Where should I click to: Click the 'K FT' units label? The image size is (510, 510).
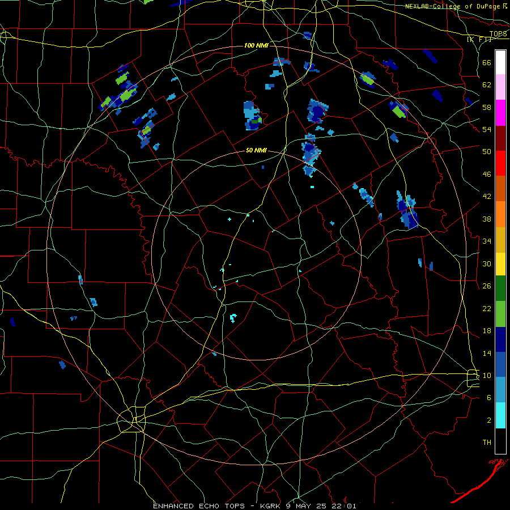point(479,39)
